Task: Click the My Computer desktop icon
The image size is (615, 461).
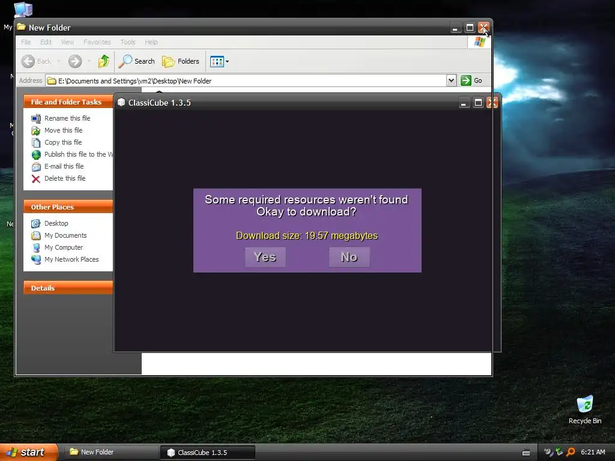Action: 23,10
